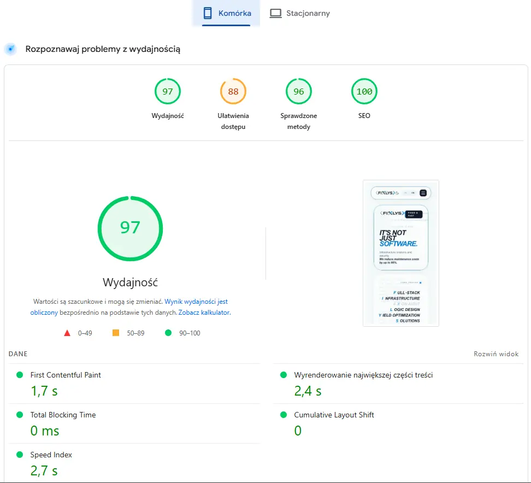Click the '90–100' legend text
This screenshot has width=531, height=483.
pyautogui.click(x=190, y=333)
